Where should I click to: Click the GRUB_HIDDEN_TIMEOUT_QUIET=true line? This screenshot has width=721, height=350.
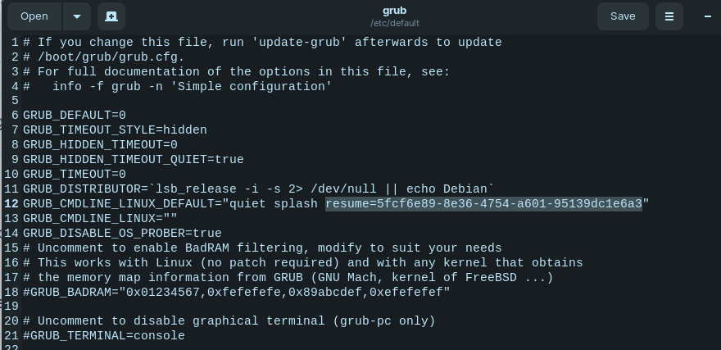[x=134, y=160]
